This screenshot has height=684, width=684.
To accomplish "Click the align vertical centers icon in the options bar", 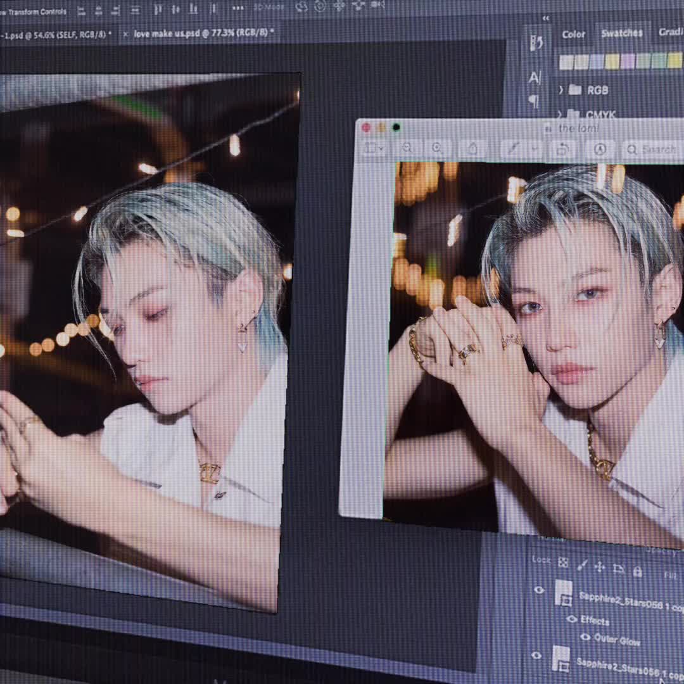I will click(x=175, y=9).
